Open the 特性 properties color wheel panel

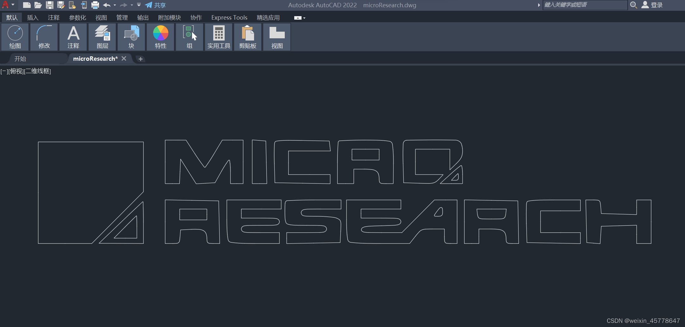coord(161,37)
